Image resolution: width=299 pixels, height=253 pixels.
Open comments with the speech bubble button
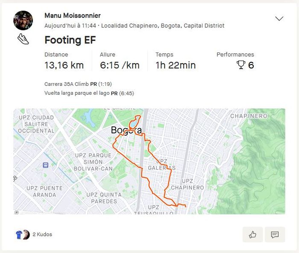click(x=275, y=234)
